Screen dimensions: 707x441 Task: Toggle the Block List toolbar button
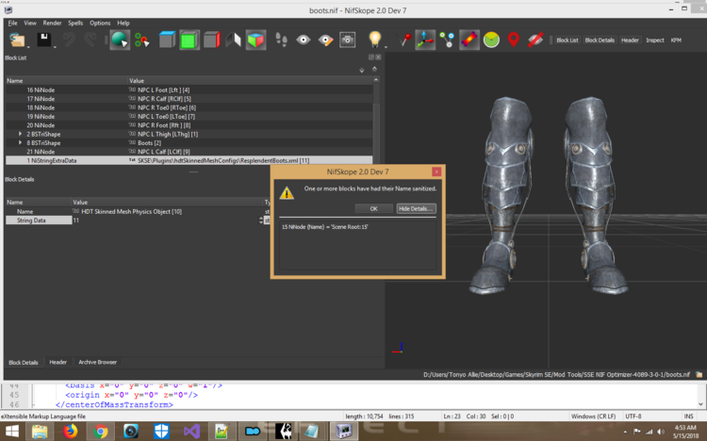coord(567,41)
